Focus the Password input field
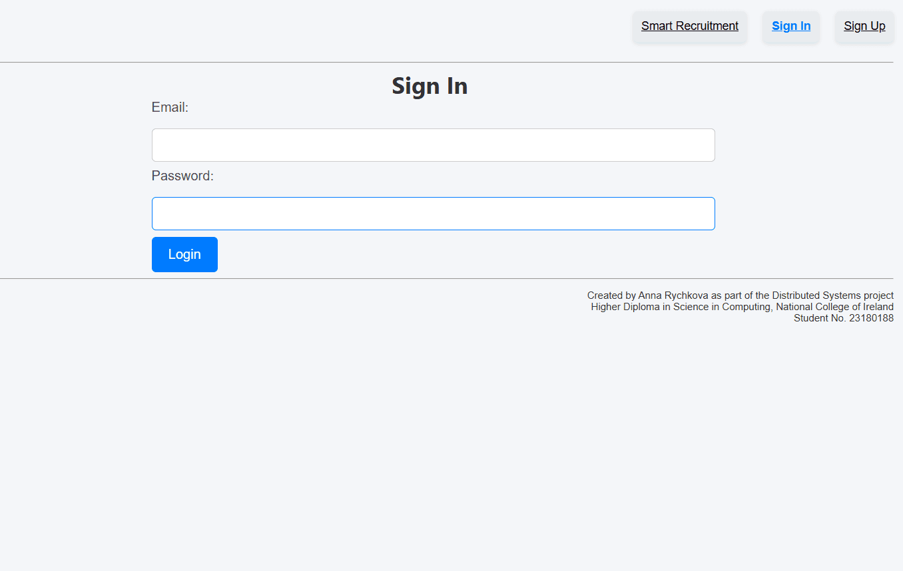903x571 pixels. [433, 214]
